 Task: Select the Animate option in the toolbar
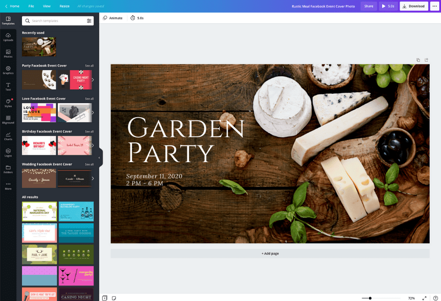click(x=113, y=18)
